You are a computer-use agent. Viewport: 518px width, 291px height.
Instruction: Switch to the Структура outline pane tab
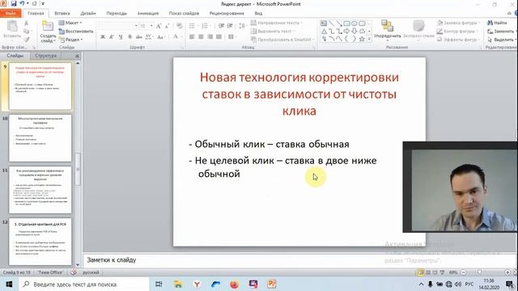pyautogui.click(x=45, y=56)
